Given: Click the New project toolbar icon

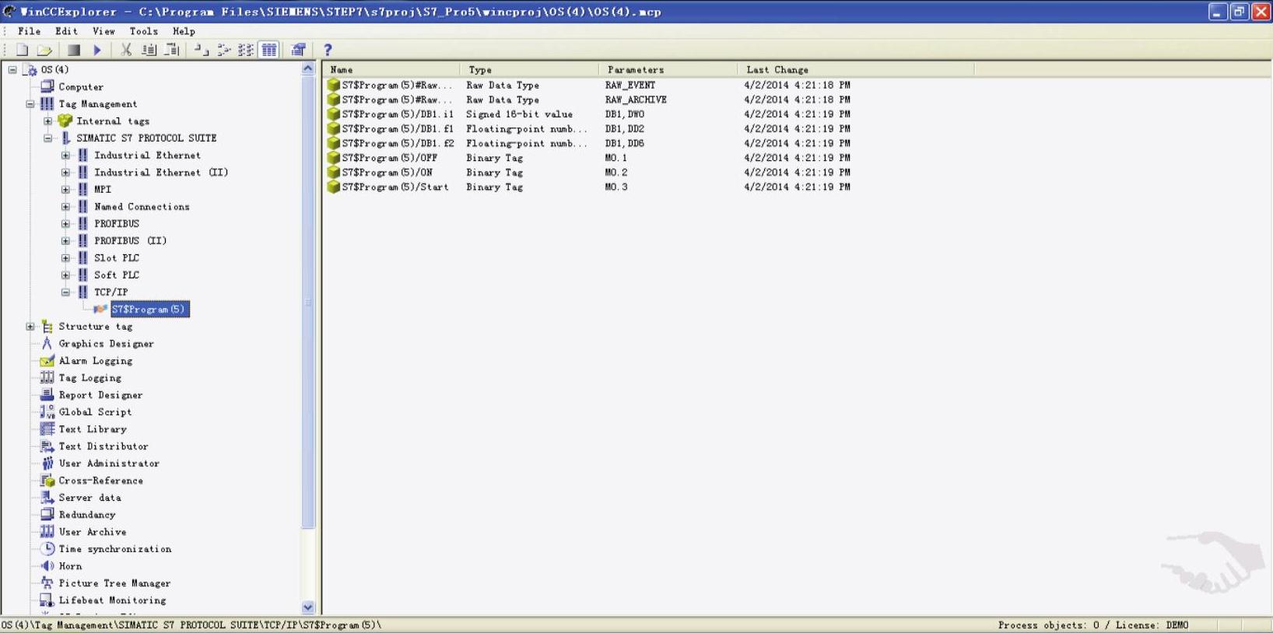Looking at the screenshot, I should (x=22, y=51).
